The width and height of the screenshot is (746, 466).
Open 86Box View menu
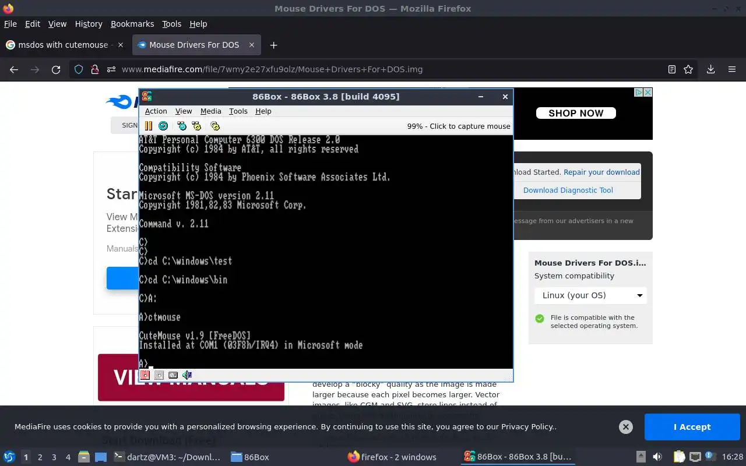(184, 111)
